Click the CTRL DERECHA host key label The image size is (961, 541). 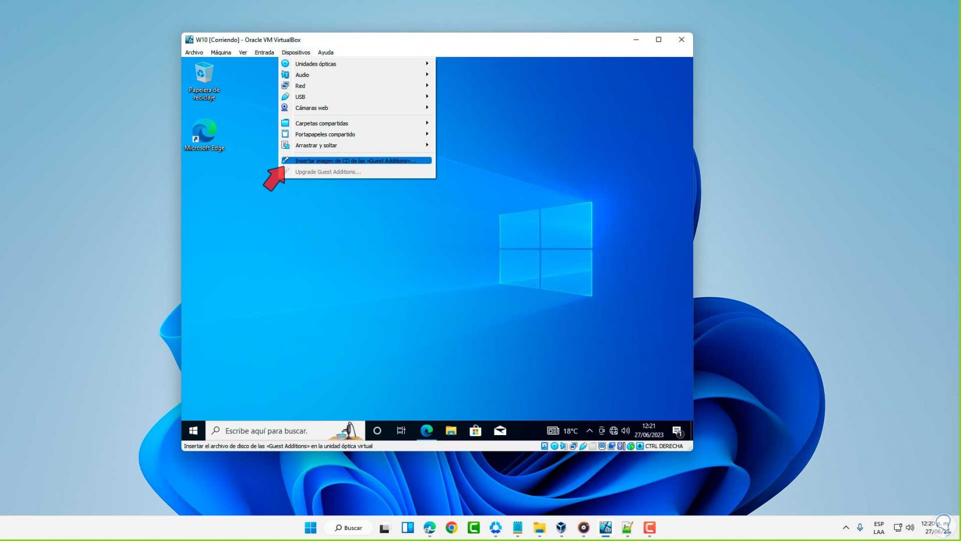[x=664, y=446]
